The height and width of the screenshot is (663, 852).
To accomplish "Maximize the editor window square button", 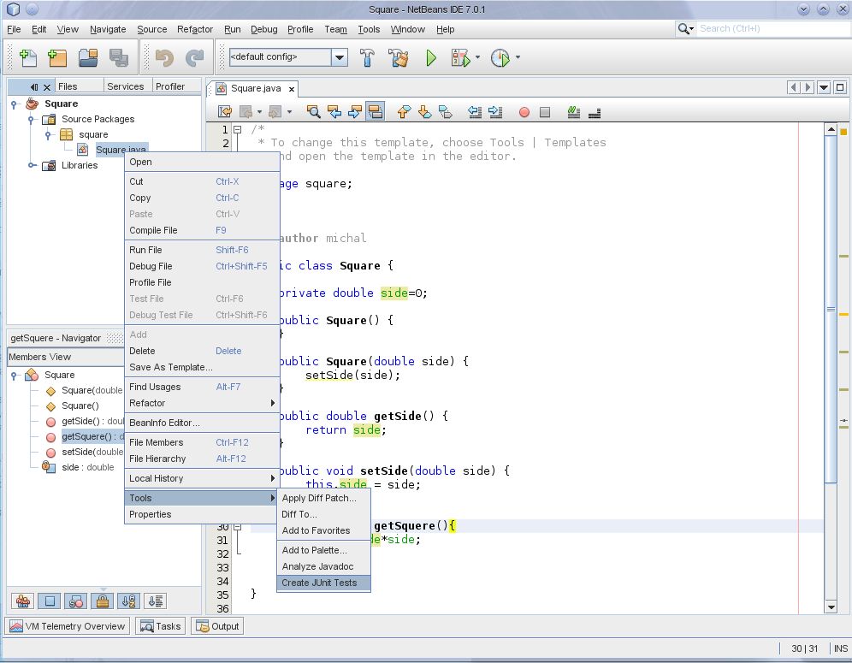I will pos(840,87).
